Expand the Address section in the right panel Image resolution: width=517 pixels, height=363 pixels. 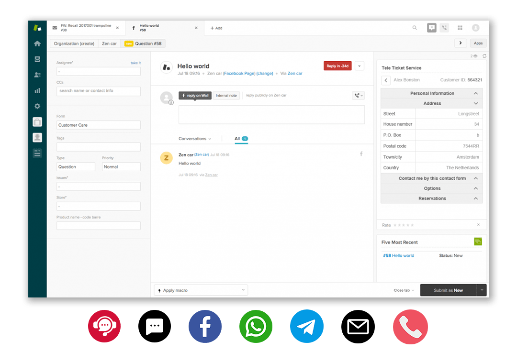(x=431, y=103)
